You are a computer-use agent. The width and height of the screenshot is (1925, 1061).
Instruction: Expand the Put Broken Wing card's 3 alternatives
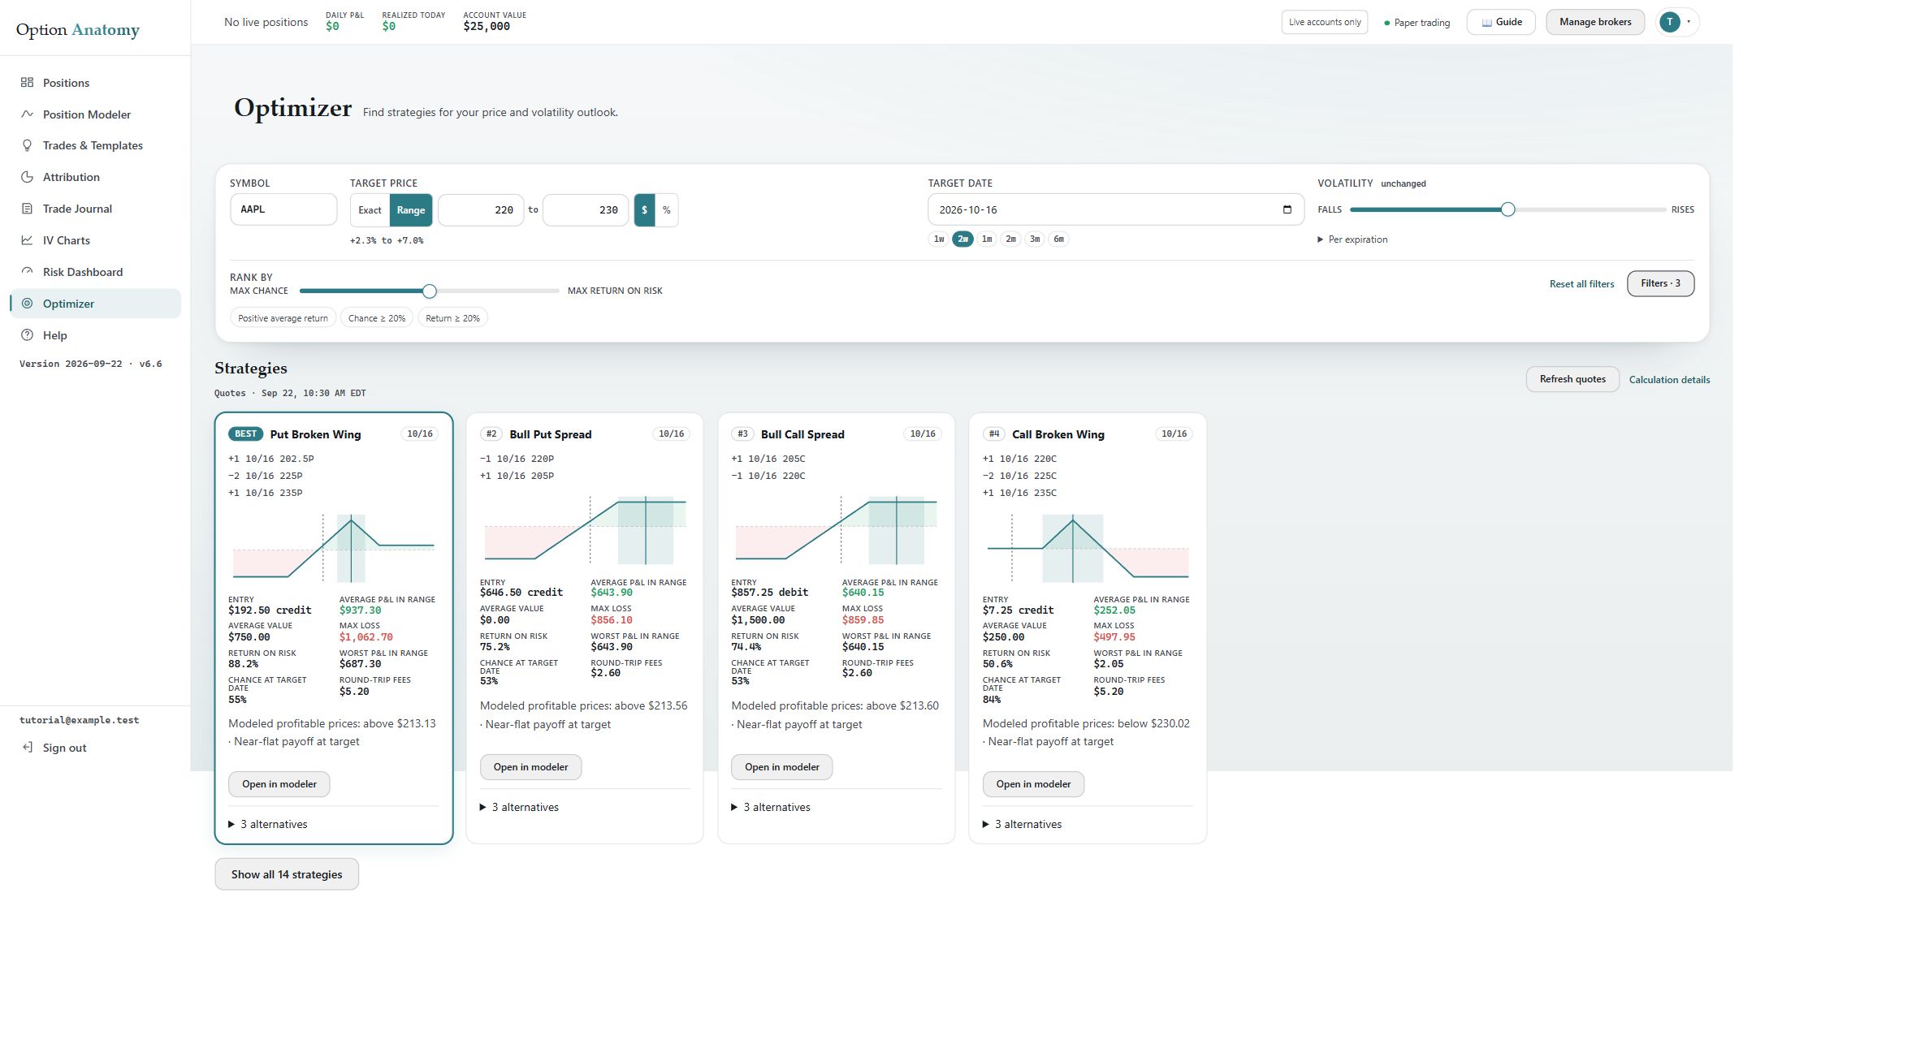tap(268, 824)
